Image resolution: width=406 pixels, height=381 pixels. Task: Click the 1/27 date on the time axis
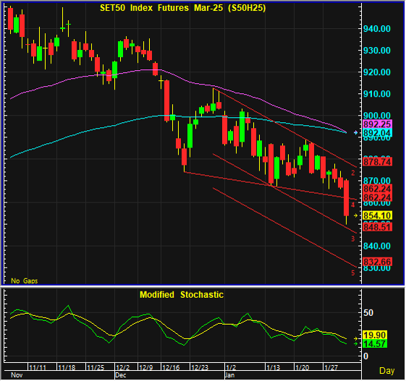tap(331, 367)
